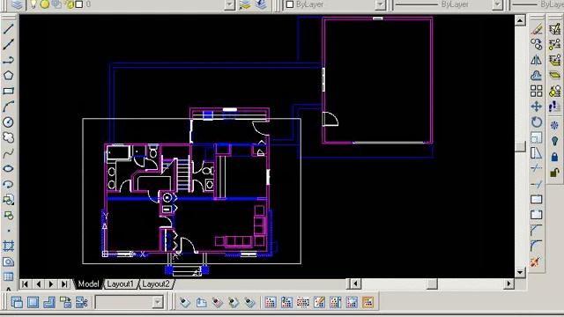Viewport: 564px width, 317px height.
Task: Click the Layer Unlock open padlock icon
Action: [555, 173]
